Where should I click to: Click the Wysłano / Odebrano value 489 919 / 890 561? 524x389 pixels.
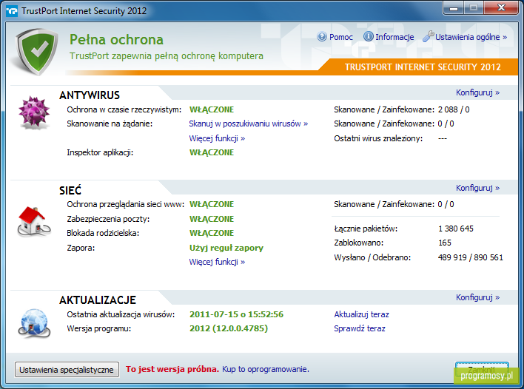pyautogui.click(x=471, y=257)
